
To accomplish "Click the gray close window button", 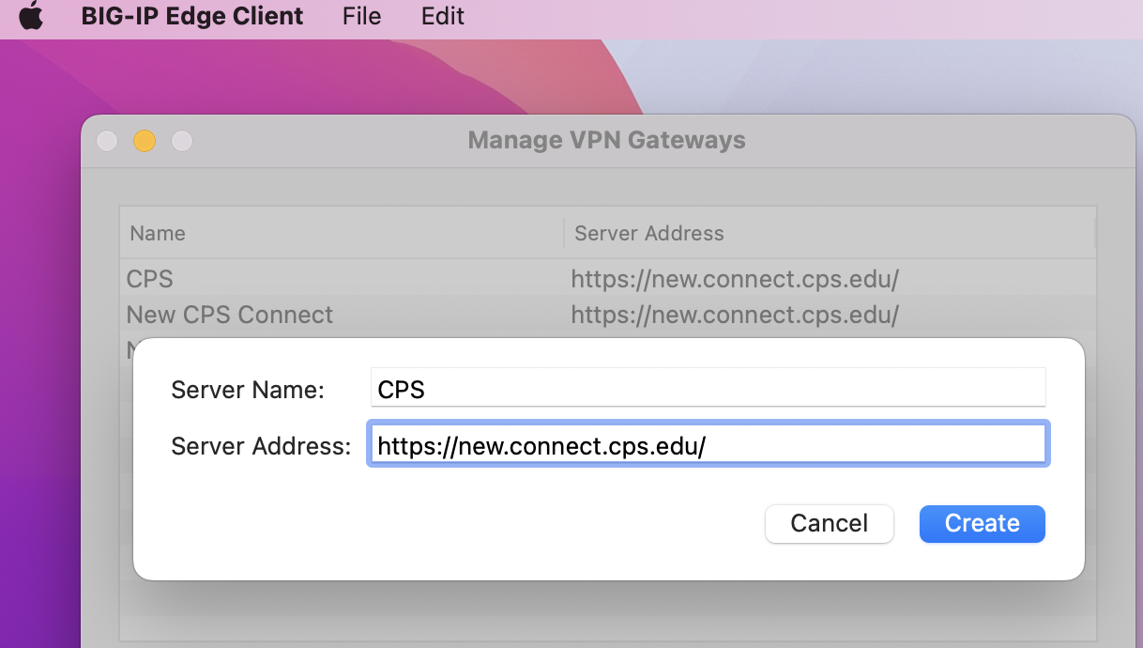I will click(107, 141).
